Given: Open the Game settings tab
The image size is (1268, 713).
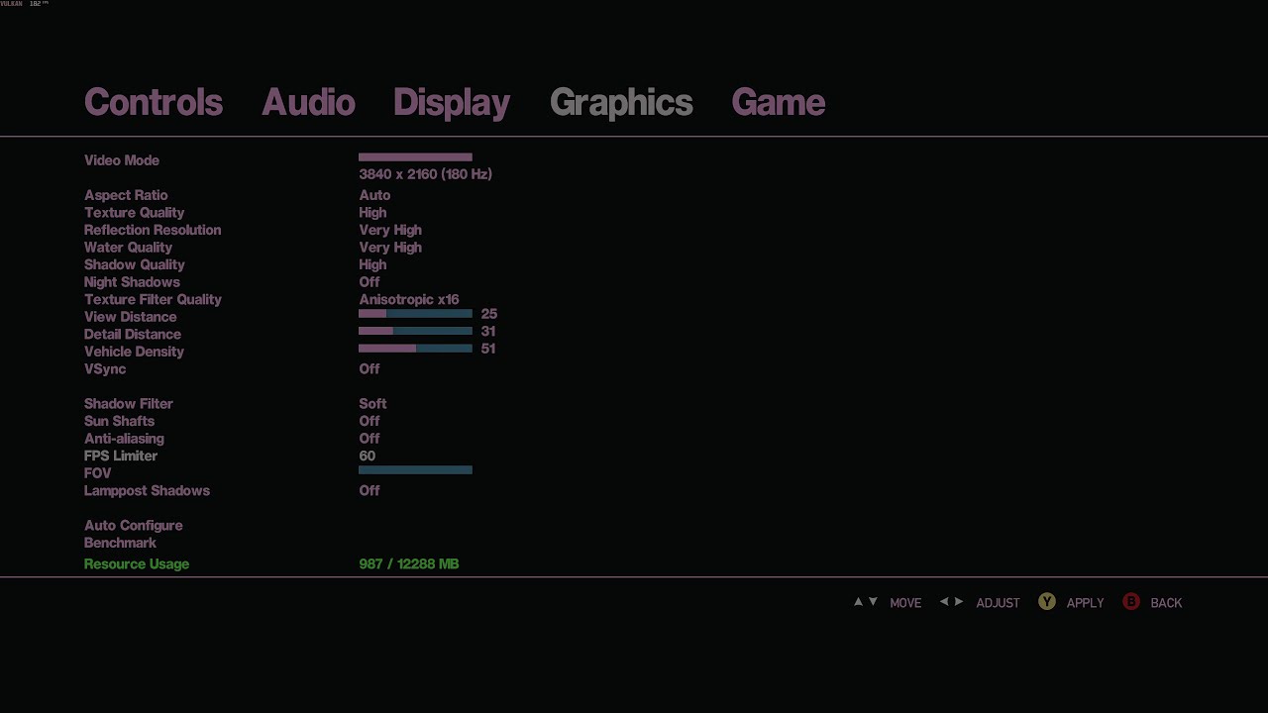Looking at the screenshot, I should click(x=779, y=102).
